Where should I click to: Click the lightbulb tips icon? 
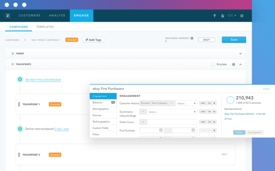point(214,16)
